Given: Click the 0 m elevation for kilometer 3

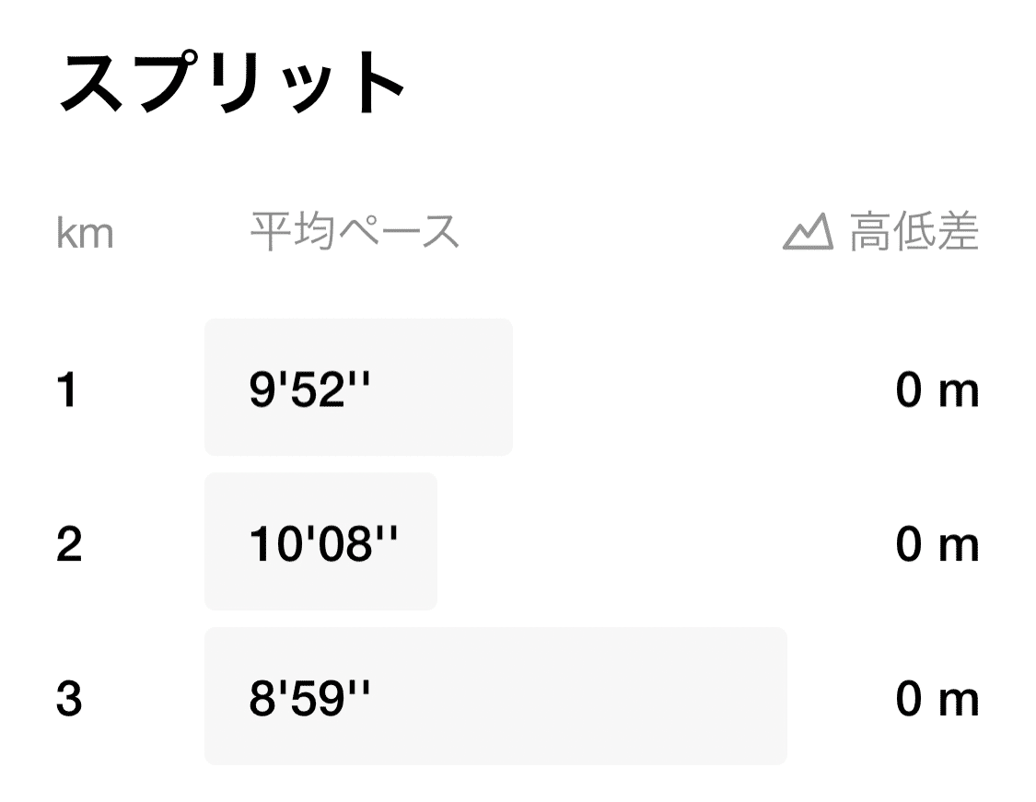Looking at the screenshot, I should click(x=937, y=701).
